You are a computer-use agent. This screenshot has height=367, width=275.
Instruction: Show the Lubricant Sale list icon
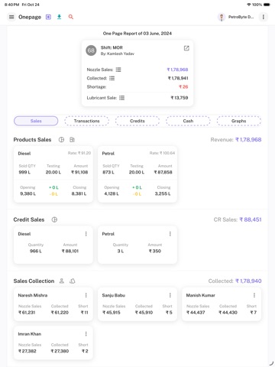122,98
